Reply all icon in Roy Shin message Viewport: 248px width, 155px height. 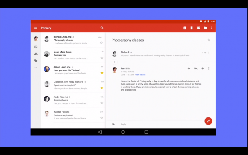coord(196,68)
